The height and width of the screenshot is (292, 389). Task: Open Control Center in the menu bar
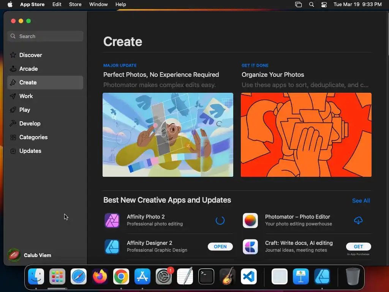pyautogui.click(x=324, y=5)
